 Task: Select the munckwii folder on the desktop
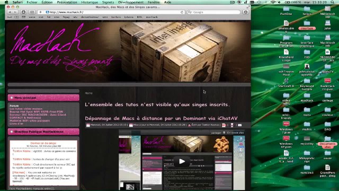click(307, 170)
